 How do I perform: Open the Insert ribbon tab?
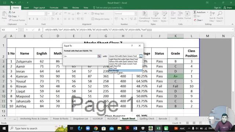click(x=26, y=8)
